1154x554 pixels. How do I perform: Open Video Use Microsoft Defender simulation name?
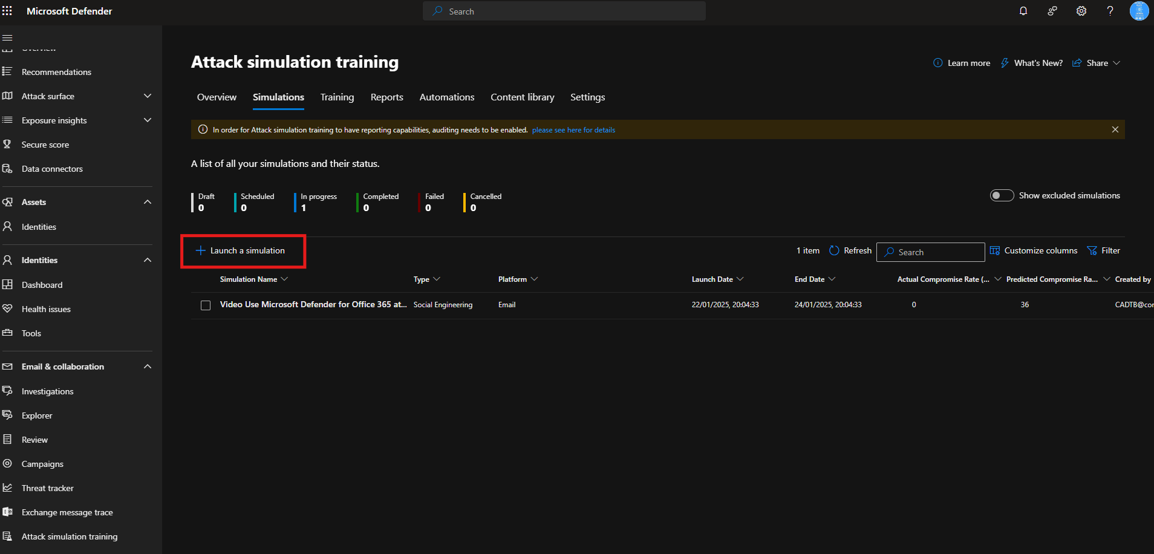click(313, 304)
